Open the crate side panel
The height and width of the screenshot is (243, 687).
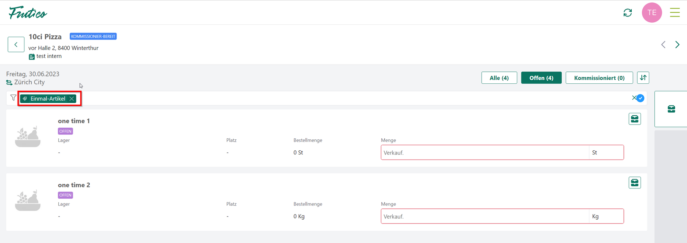click(x=671, y=109)
